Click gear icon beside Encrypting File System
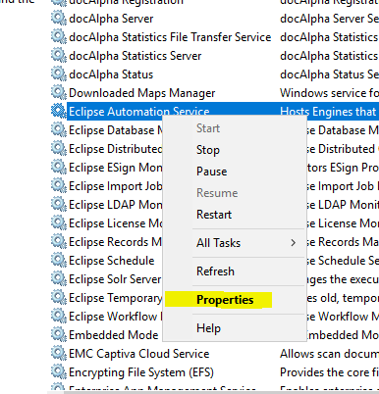 pyautogui.click(x=59, y=372)
